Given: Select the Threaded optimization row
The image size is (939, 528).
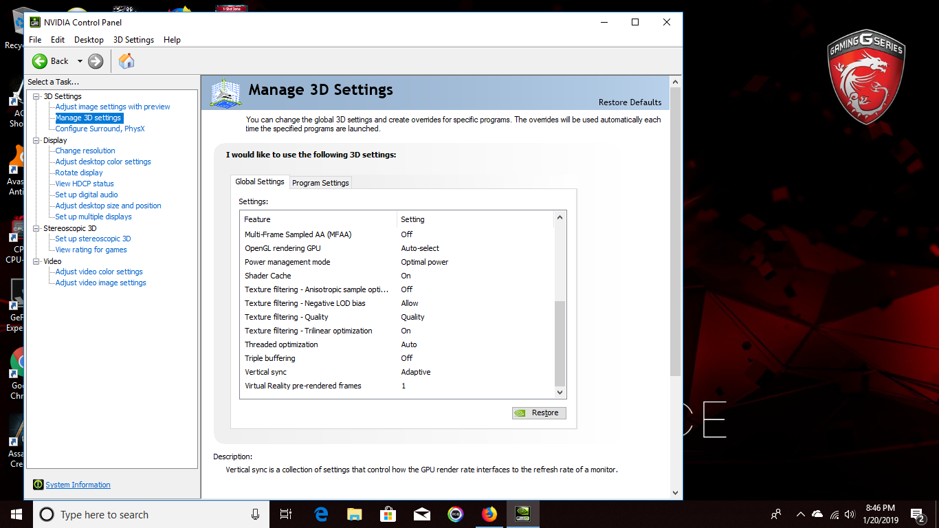Looking at the screenshot, I should pyautogui.click(x=397, y=344).
